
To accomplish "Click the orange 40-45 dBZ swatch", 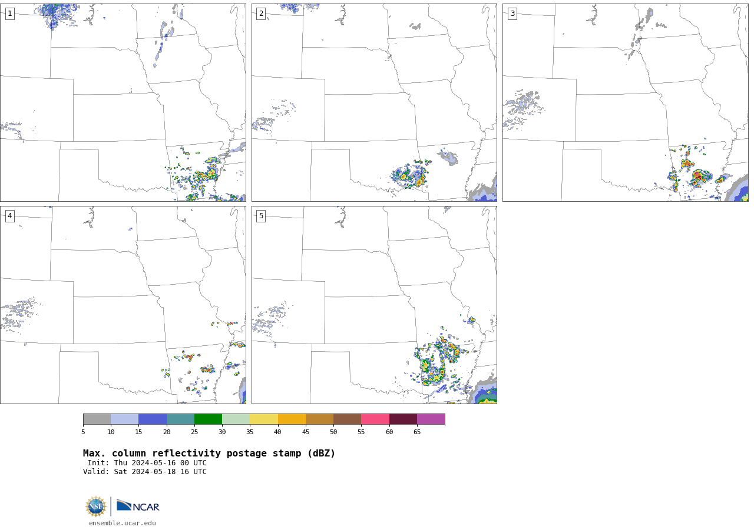I will [292, 419].
